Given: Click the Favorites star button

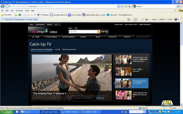Looking at the screenshot, I should (6, 15).
